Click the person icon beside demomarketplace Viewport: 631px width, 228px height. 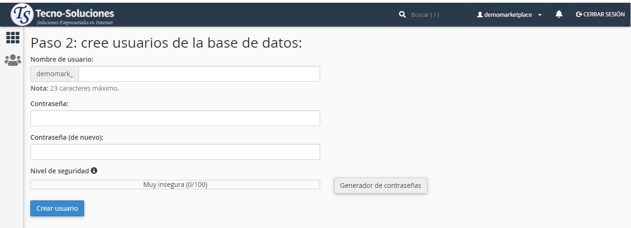(480, 15)
